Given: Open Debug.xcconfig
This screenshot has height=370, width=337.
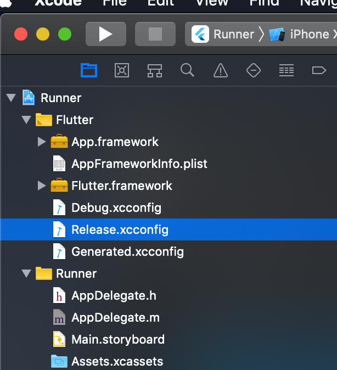Looking at the screenshot, I should 116,208.
